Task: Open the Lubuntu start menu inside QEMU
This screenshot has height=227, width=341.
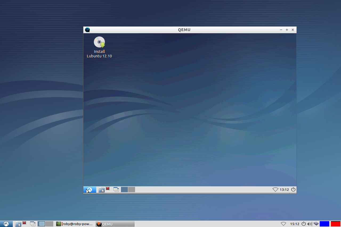Action: click(90, 190)
